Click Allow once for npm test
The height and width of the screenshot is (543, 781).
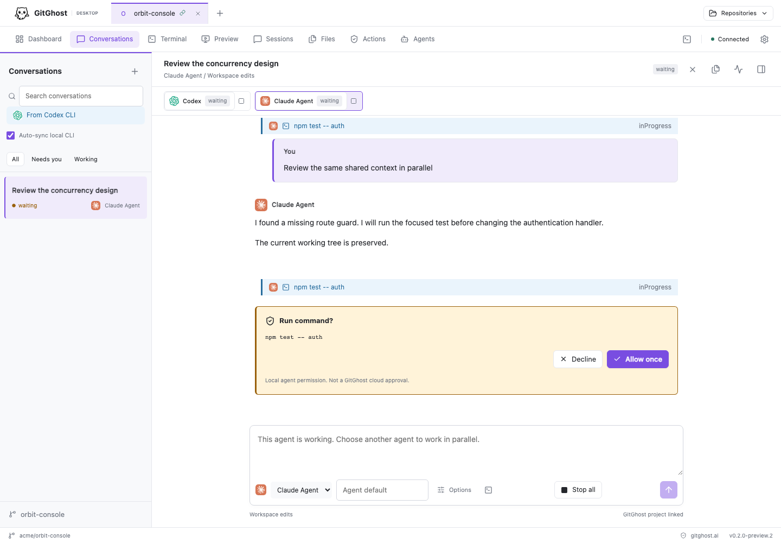pyautogui.click(x=638, y=359)
